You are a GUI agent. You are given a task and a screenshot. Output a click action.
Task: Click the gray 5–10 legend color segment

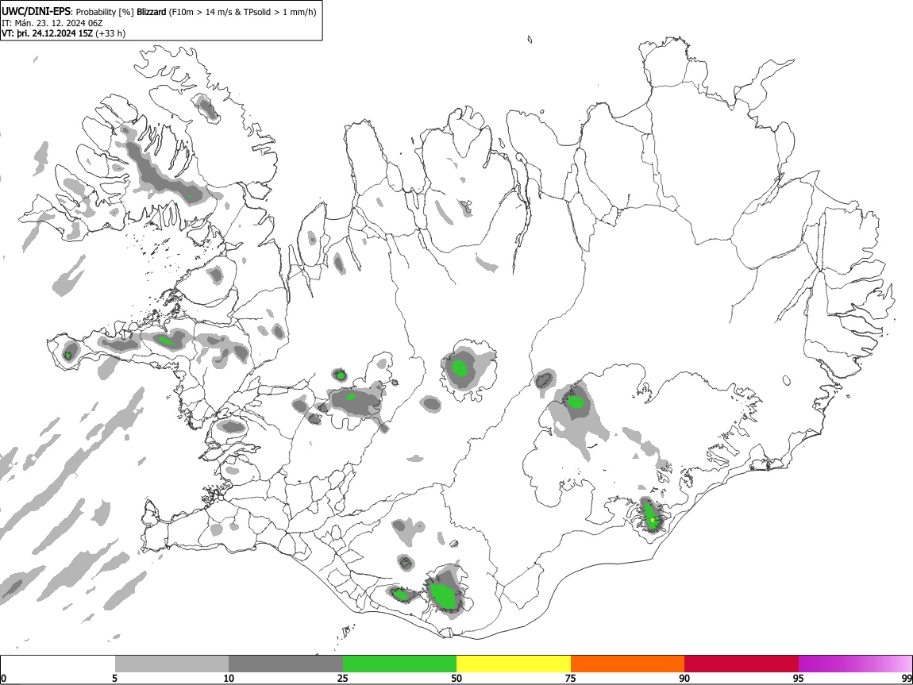click(171, 664)
